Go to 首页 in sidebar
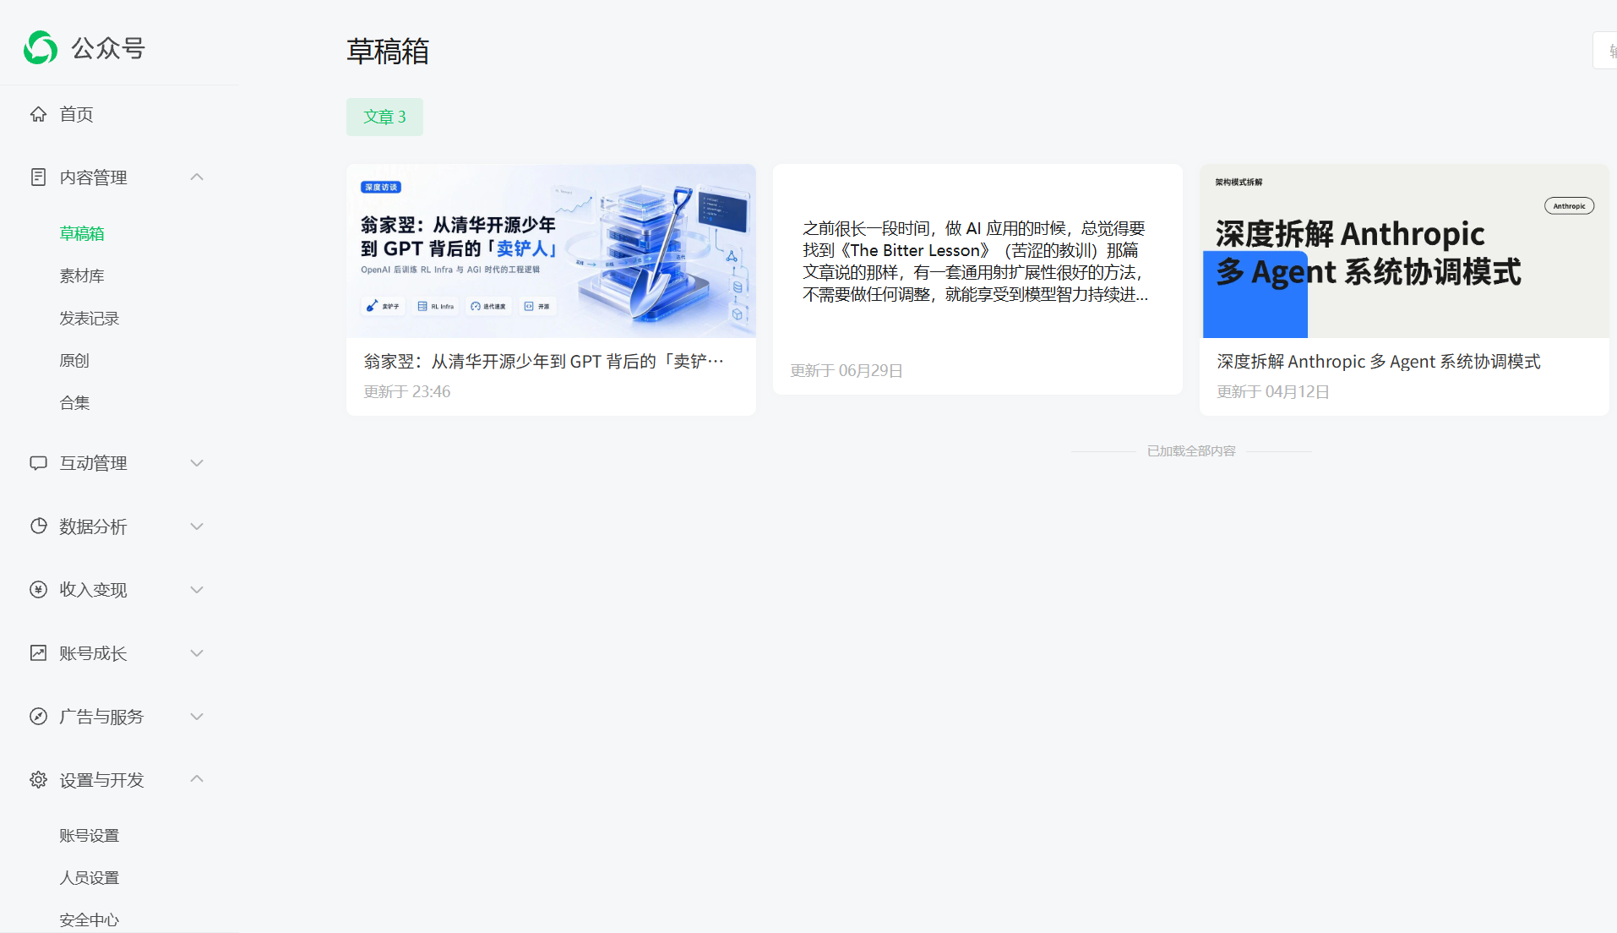 click(x=76, y=114)
